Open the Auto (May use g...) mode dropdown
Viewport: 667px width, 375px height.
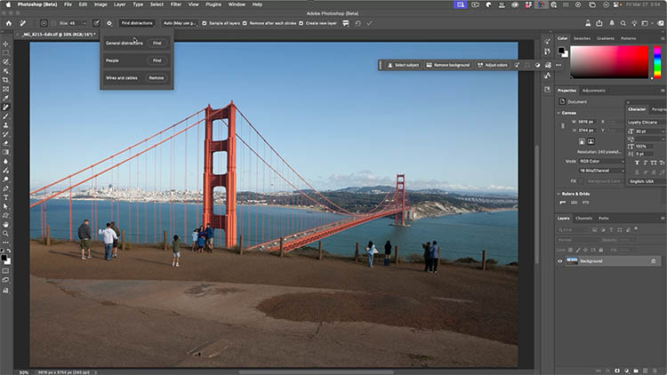point(180,23)
